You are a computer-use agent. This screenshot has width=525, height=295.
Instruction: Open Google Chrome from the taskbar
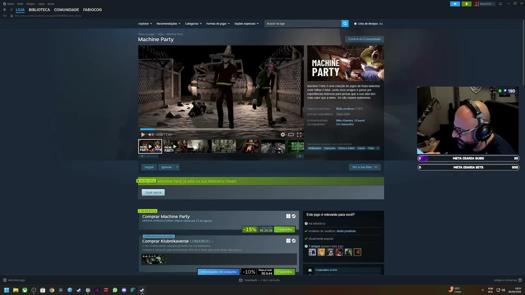click(52, 290)
